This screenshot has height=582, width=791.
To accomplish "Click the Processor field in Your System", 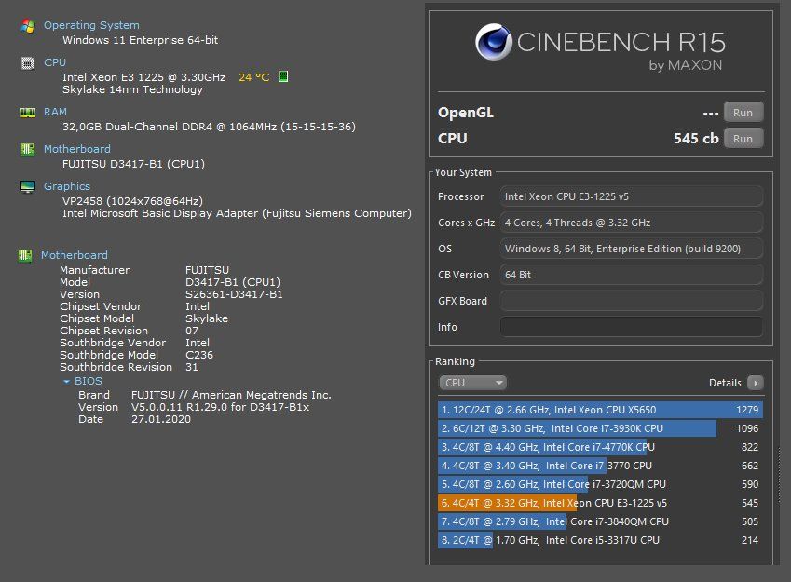I will [x=631, y=196].
